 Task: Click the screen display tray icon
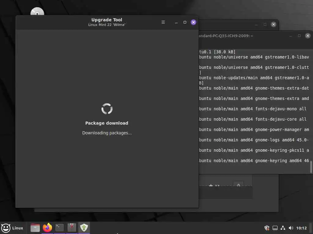pos(275,228)
